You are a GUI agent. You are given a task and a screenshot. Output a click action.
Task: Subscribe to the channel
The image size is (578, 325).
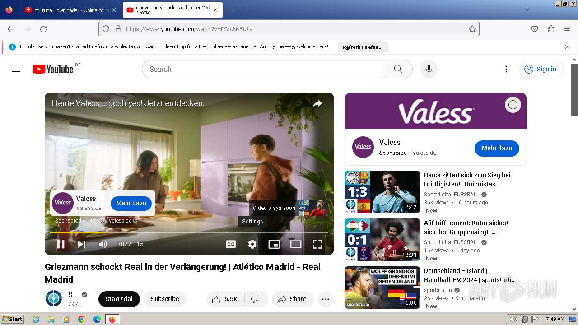[x=165, y=299]
